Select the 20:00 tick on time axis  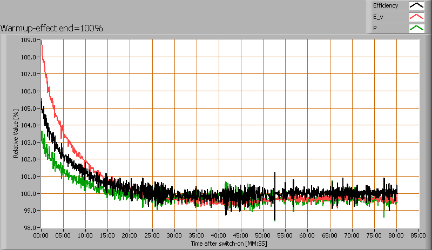(130, 235)
